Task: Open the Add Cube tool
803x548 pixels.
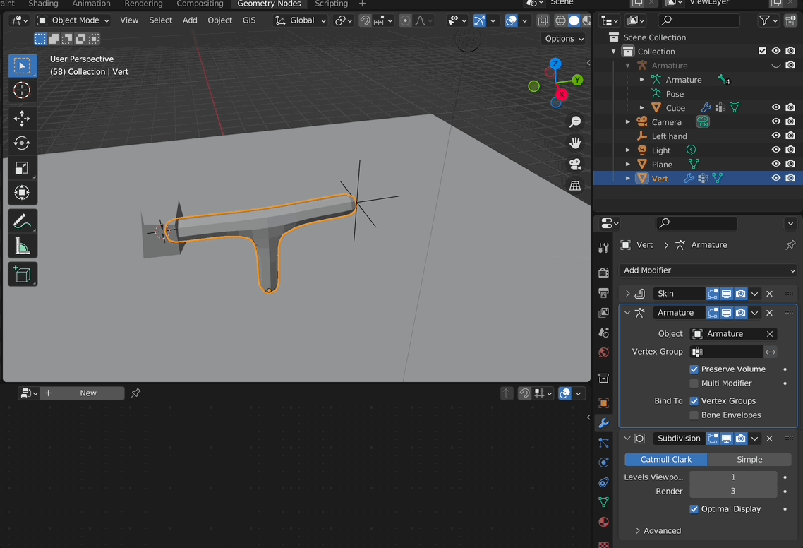Action: tap(22, 274)
